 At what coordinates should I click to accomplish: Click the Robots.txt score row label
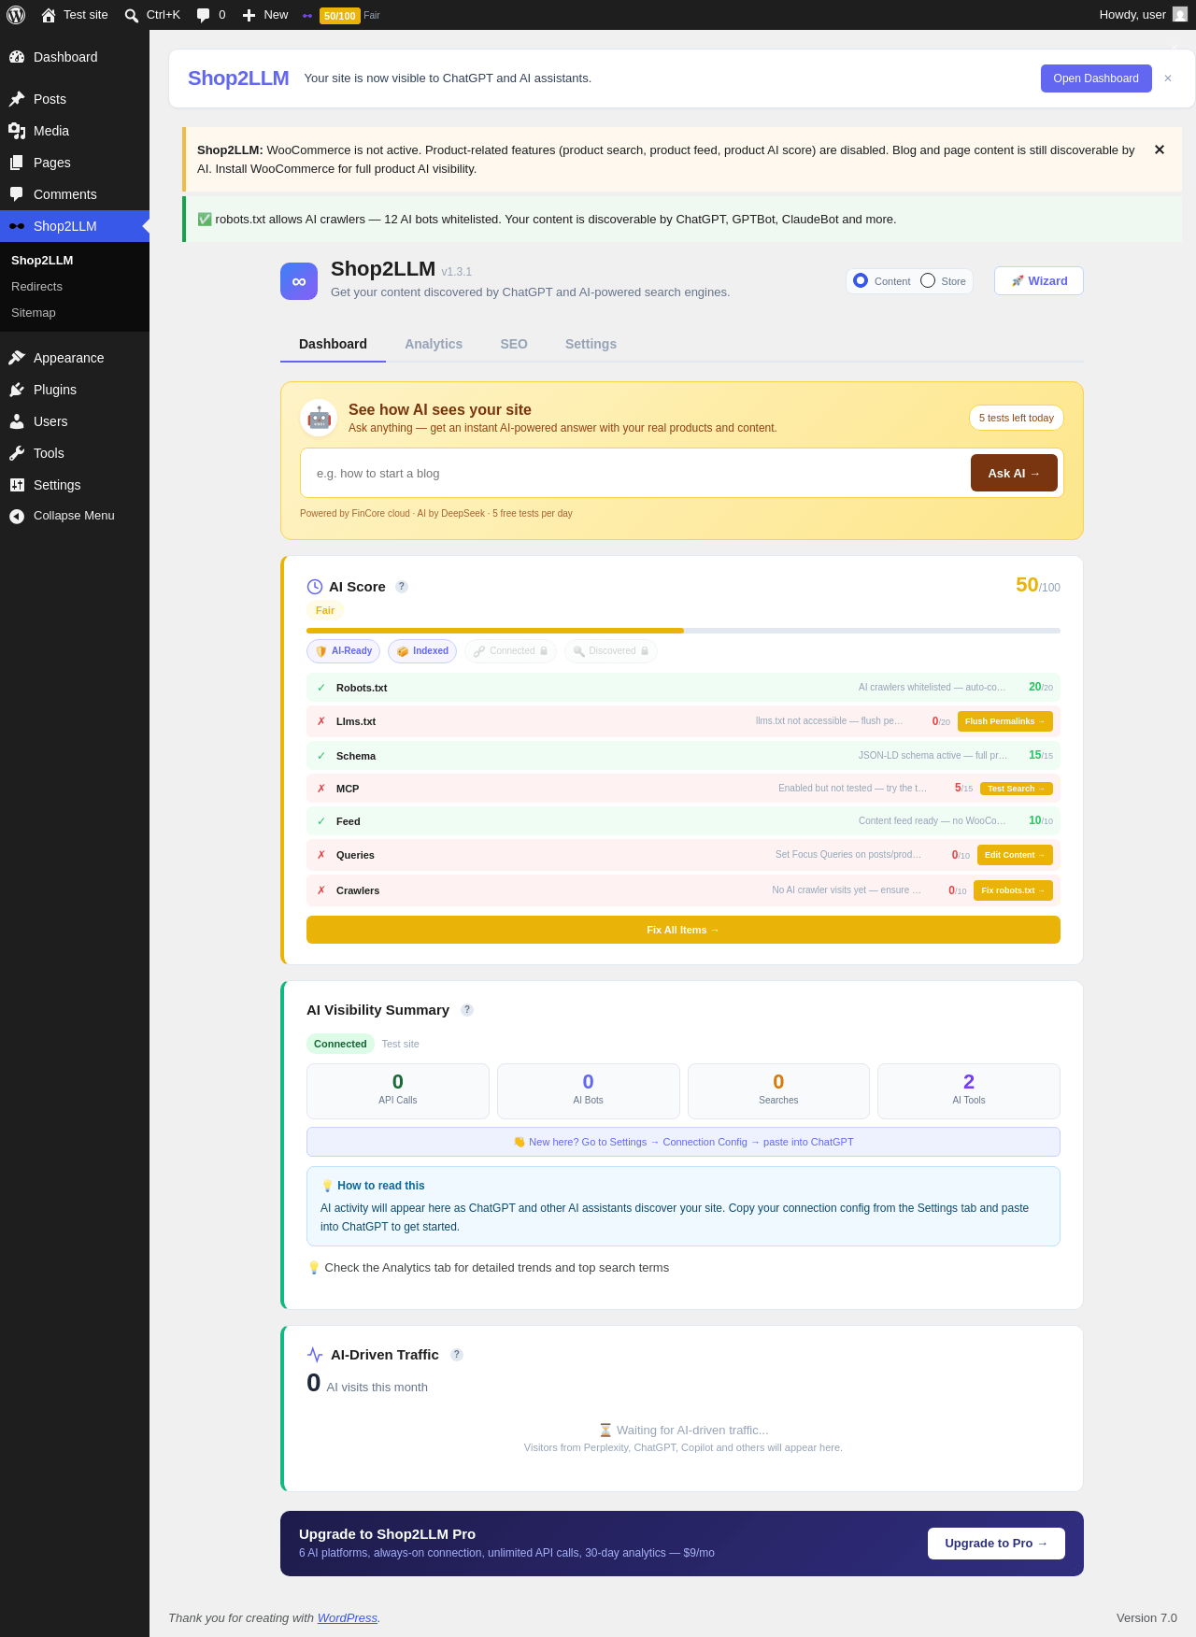[362, 688]
